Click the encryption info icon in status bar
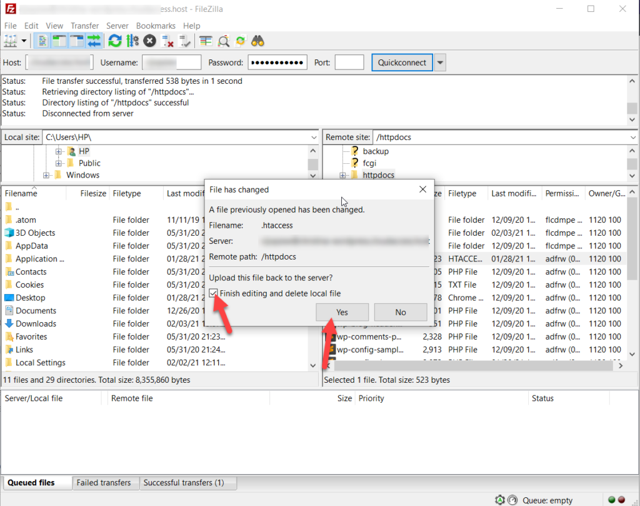 coord(500,500)
